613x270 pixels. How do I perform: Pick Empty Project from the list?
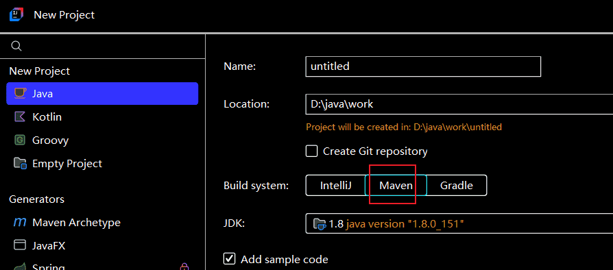pos(102,163)
